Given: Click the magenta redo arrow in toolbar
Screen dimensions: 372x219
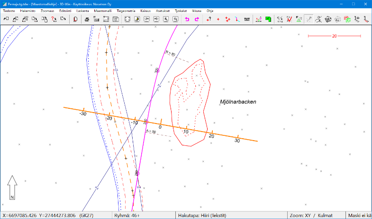Looking at the screenshot, I should point(197,19).
